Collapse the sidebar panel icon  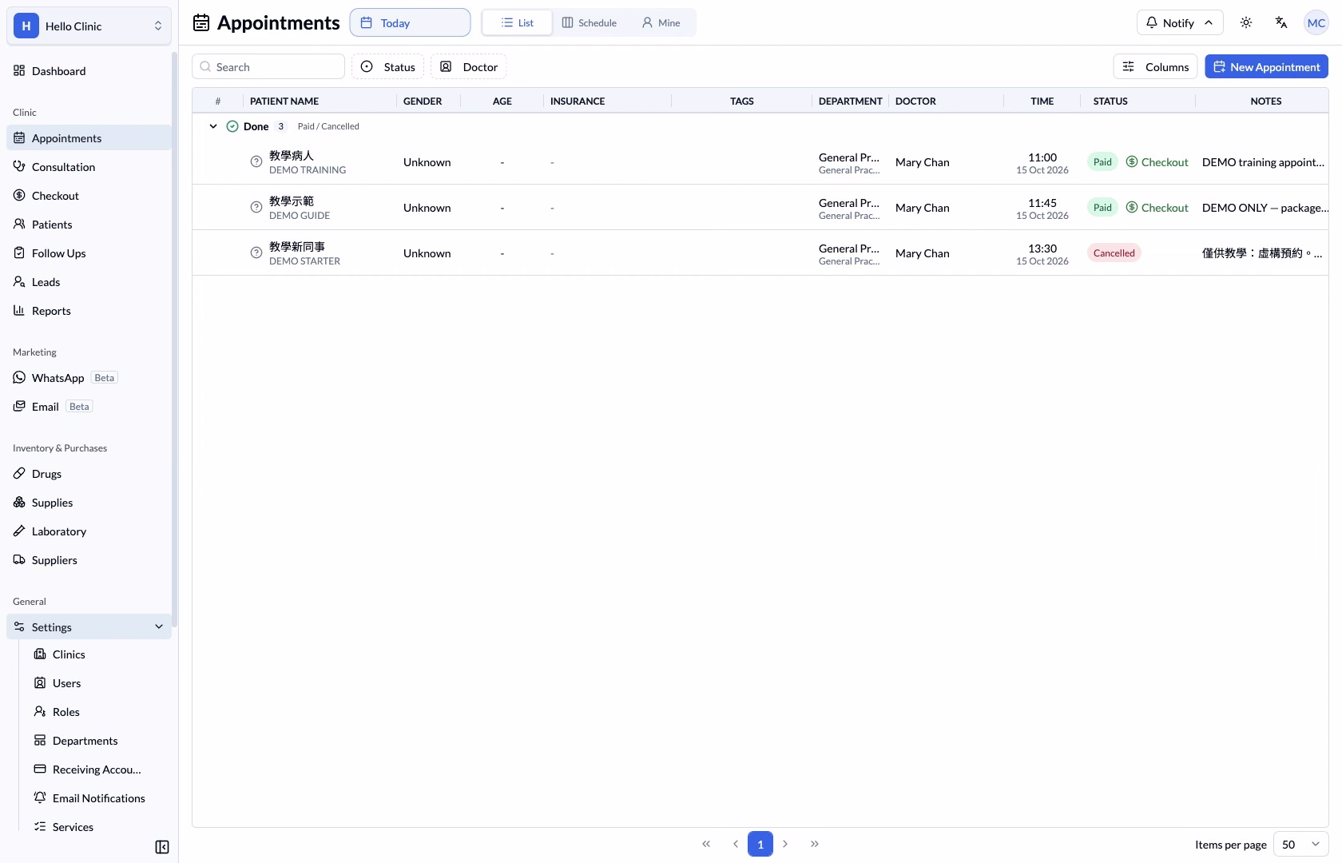point(162,847)
